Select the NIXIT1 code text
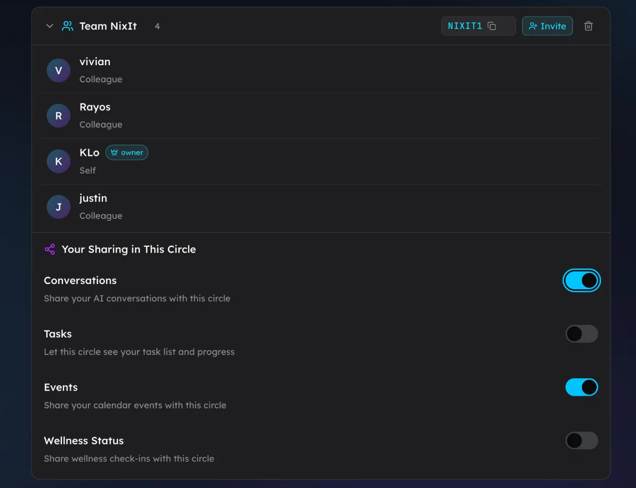Screen dimensions: 636x488 [465, 26]
